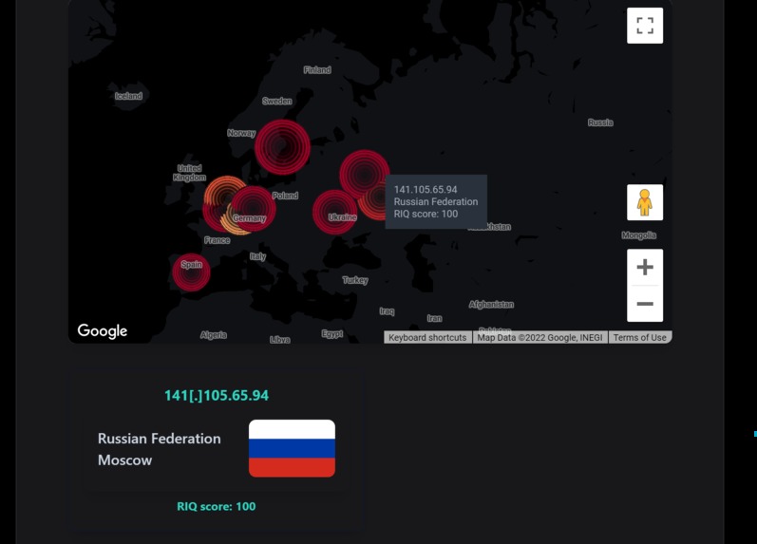Click the Turkey map label

[355, 280]
